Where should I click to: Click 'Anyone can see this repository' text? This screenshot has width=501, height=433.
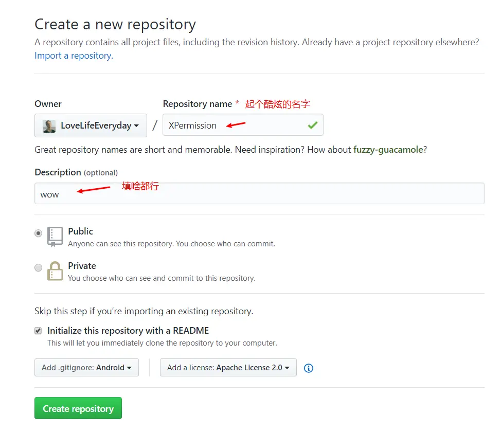pos(172,244)
